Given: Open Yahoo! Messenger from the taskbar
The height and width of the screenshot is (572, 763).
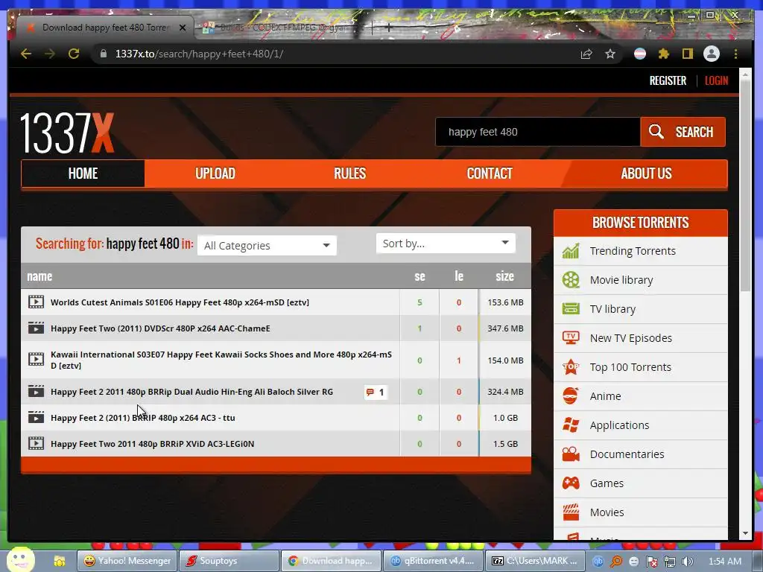Looking at the screenshot, I should coord(127,561).
